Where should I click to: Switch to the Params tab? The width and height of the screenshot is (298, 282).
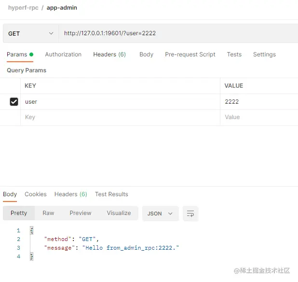point(20,54)
